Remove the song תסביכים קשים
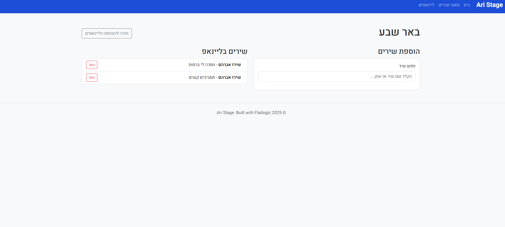 92,78
